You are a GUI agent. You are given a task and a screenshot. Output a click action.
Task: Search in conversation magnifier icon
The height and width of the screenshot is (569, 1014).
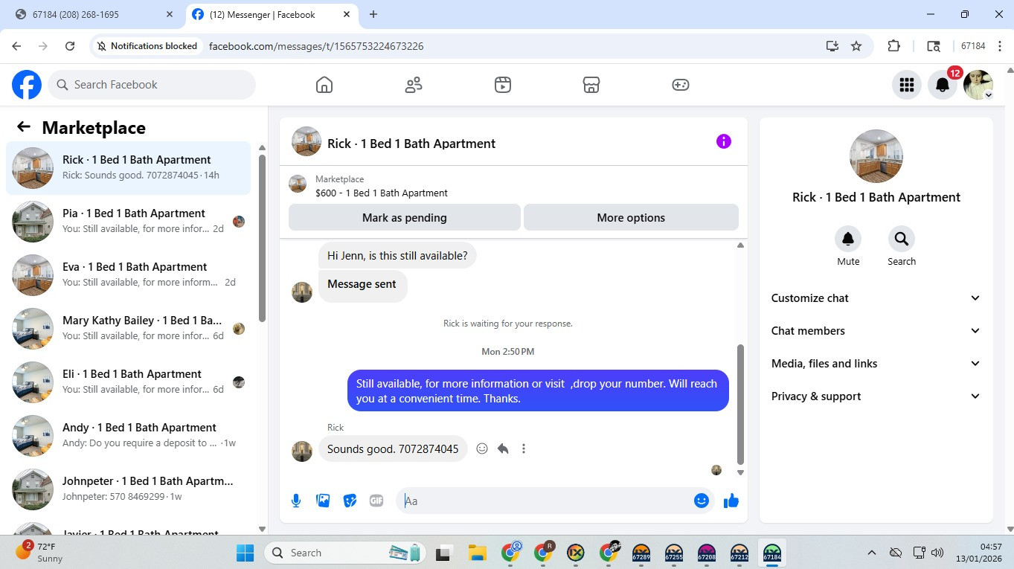point(901,239)
